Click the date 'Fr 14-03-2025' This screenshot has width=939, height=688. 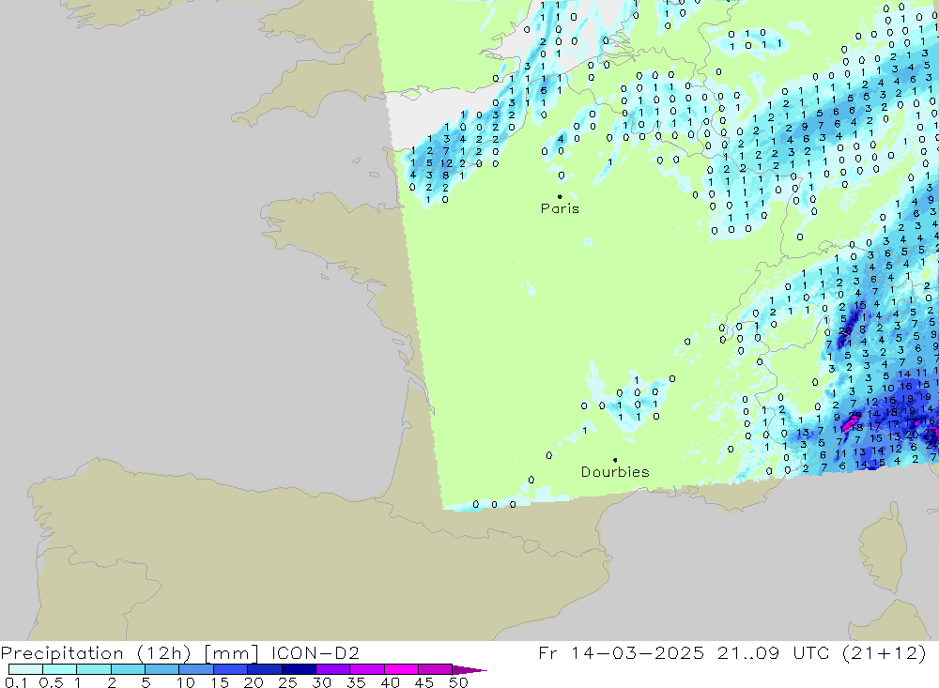(621, 652)
